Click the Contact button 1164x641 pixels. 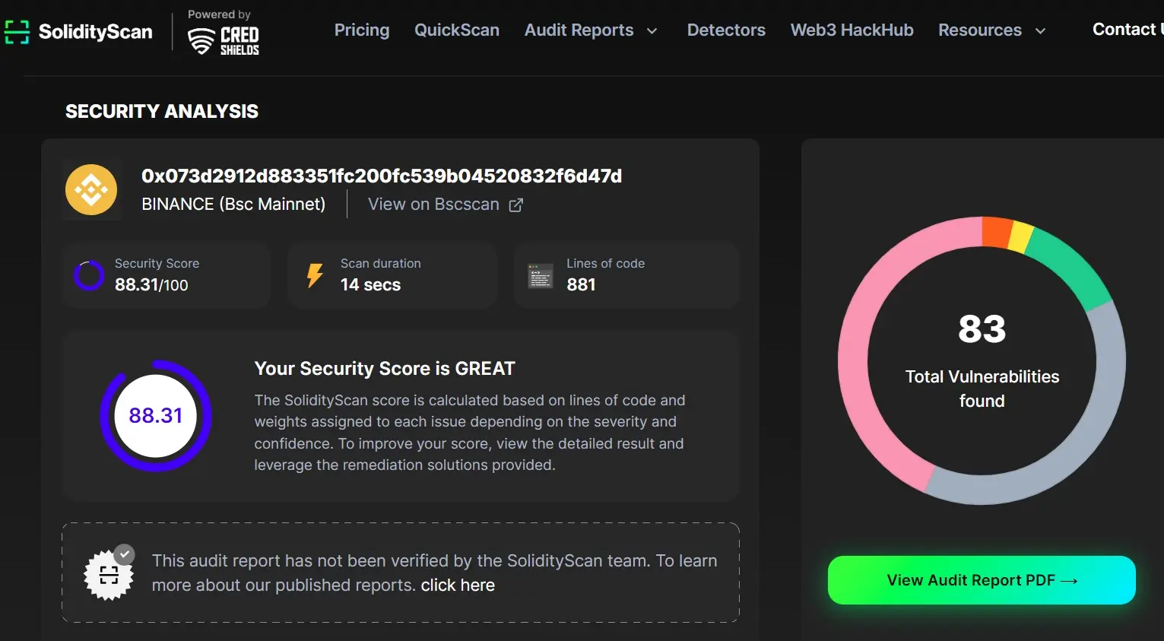pyautogui.click(x=1128, y=30)
